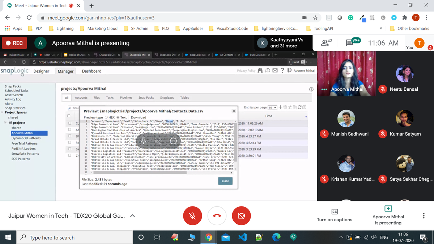Check the sixth asset row checkbox

coord(70,155)
